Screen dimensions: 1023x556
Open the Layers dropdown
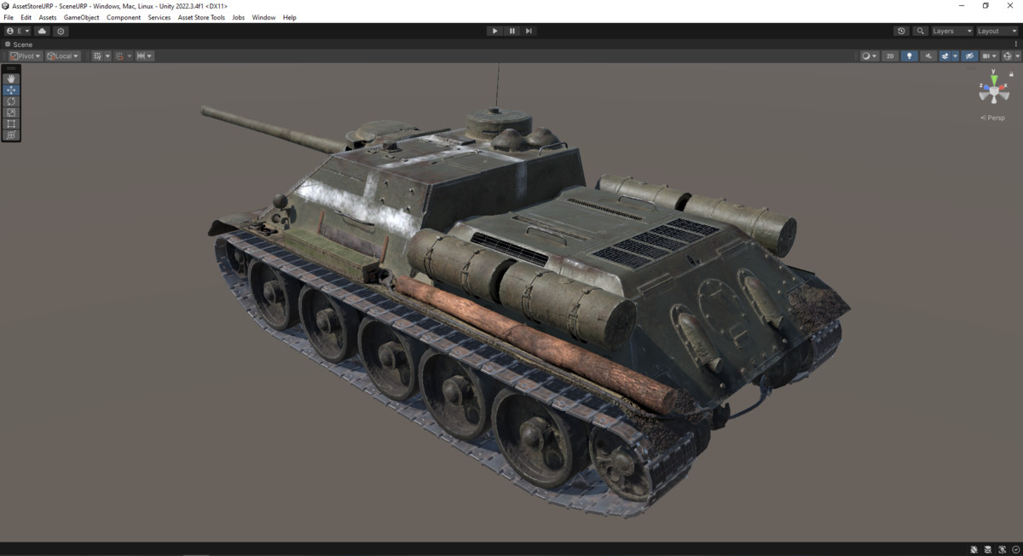pyautogui.click(x=951, y=31)
